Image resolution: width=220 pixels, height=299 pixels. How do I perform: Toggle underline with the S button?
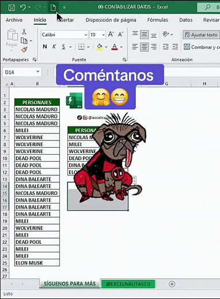click(x=63, y=47)
